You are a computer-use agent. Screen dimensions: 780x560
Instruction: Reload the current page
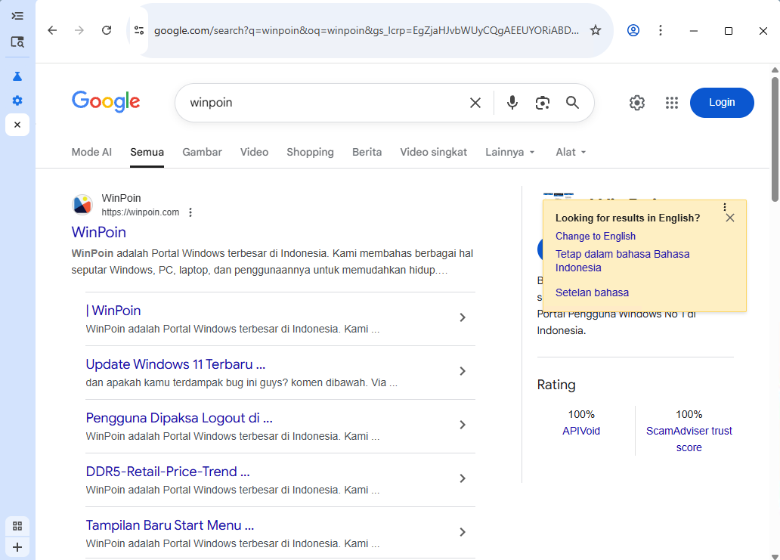coord(107,30)
